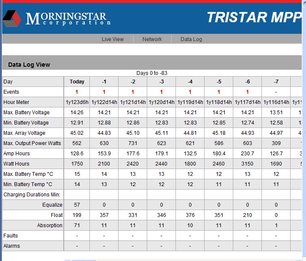Click the event indicator for day -6
This screenshot has width=306, height=261.
(247, 92)
